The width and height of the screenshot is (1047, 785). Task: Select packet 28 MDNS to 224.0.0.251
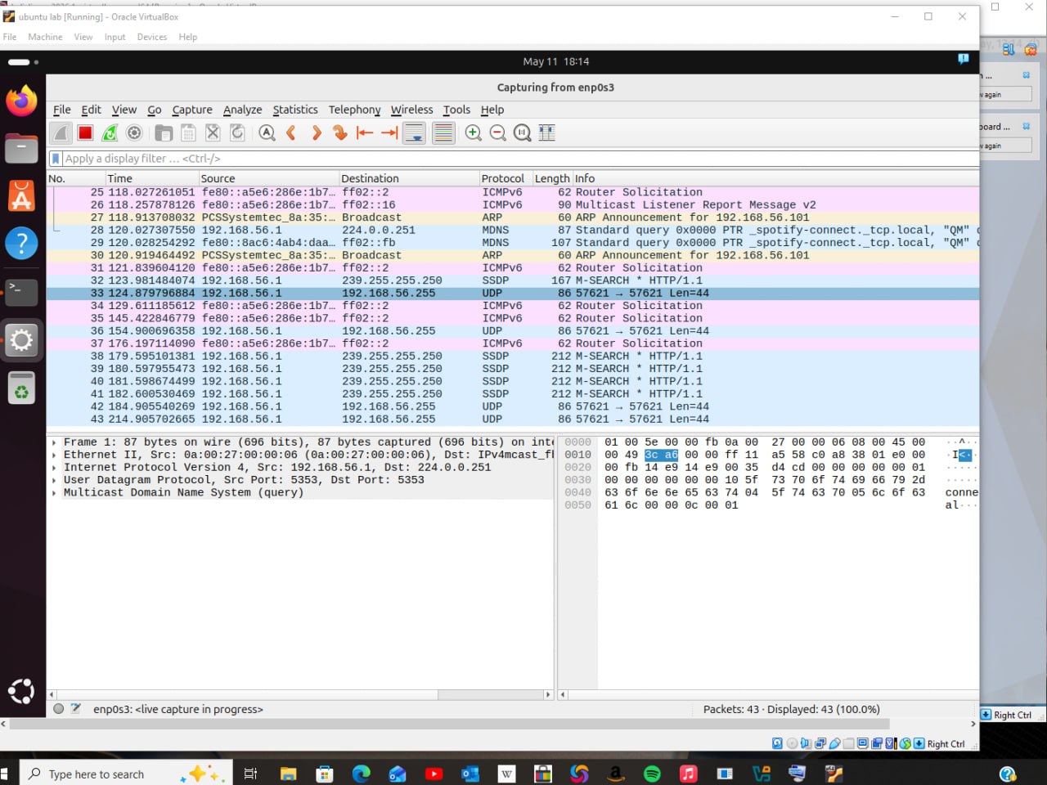[x=513, y=230]
